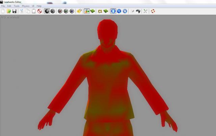Click the game controller icon
The width and height of the screenshot is (216, 136).
(138, 11)
